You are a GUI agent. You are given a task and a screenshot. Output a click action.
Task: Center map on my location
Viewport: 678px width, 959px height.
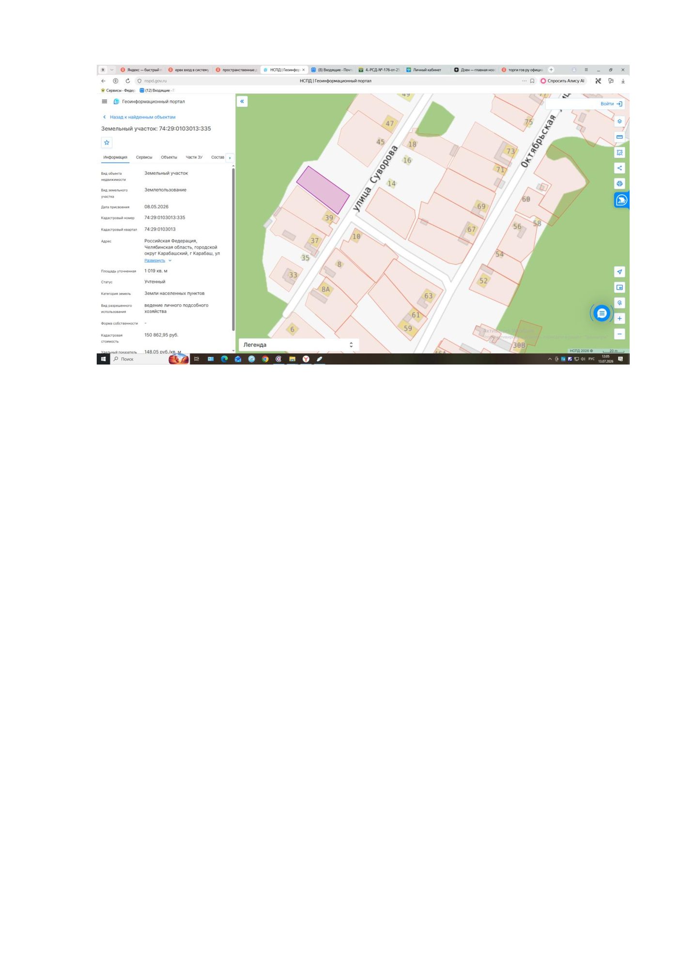point(619,271)
